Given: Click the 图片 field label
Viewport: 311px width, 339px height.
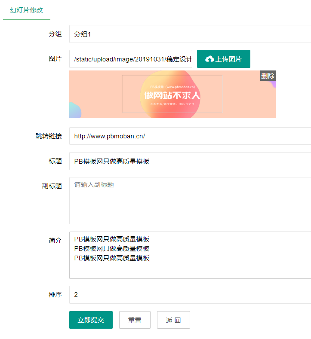Looking at the screenshot, I should pos(55,59).
